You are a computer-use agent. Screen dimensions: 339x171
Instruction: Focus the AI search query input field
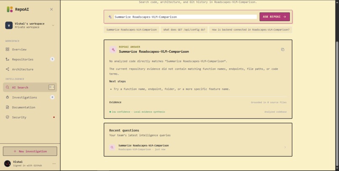pyautogui.click(x=185, y=17)
